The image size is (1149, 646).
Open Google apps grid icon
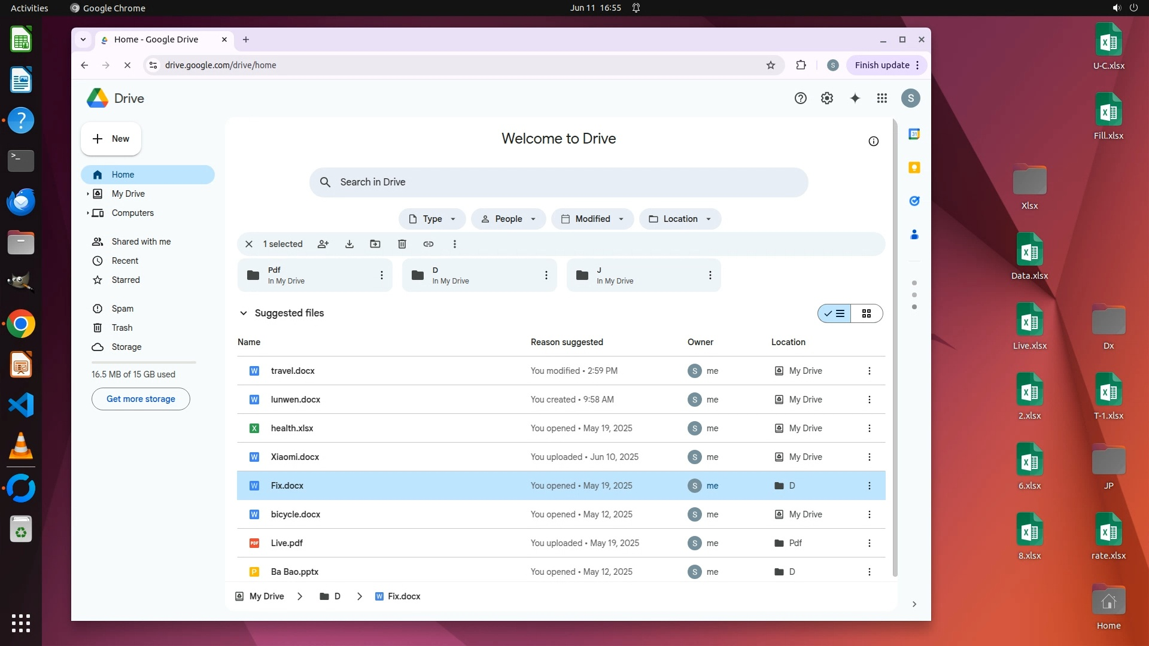click(x=882, y=98)
